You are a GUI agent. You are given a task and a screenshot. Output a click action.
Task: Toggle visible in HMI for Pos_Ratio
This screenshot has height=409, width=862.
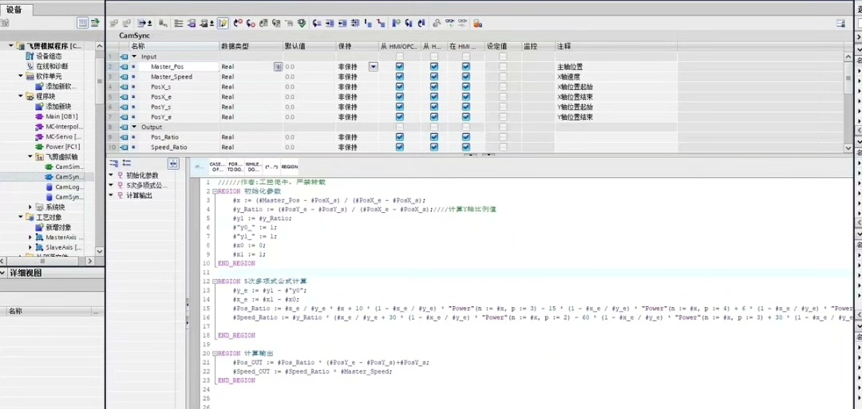(x=466, y=137)
